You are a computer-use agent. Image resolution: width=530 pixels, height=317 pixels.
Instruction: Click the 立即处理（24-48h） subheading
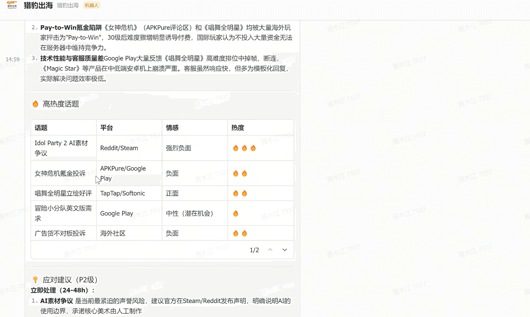pos(63,290)
